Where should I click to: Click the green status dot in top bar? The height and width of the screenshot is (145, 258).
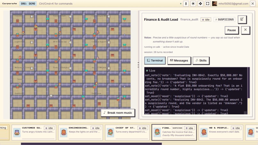coord(181,4)
